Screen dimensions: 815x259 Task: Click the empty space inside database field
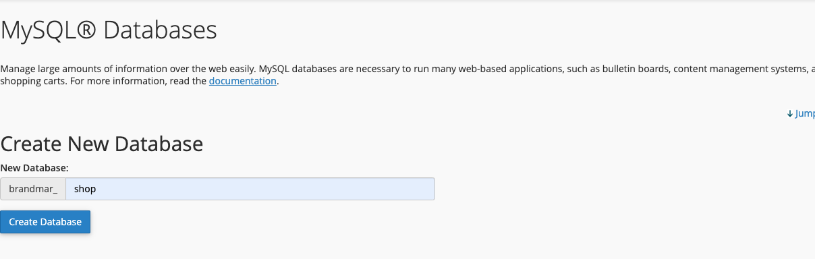coord(270,189)
